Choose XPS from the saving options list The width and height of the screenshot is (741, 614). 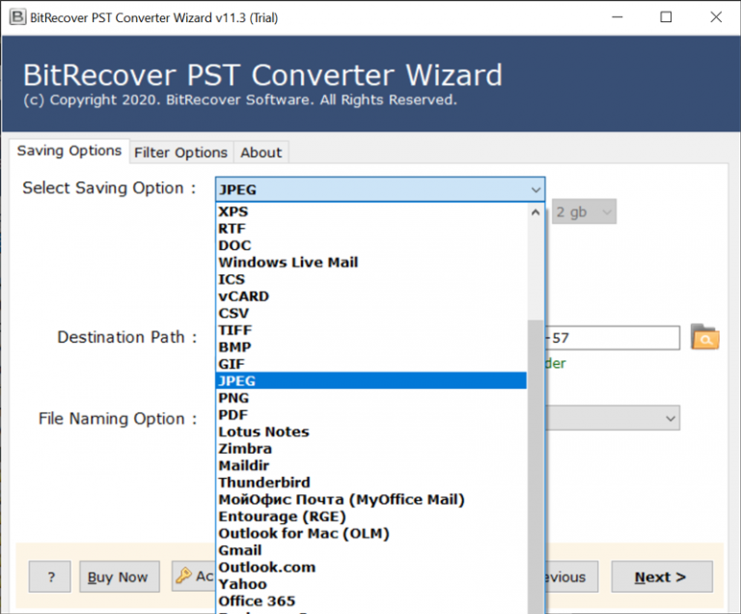[370, 211]
